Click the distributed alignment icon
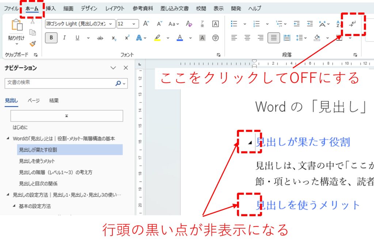374x248 pixels. click(x=287, y=38)
